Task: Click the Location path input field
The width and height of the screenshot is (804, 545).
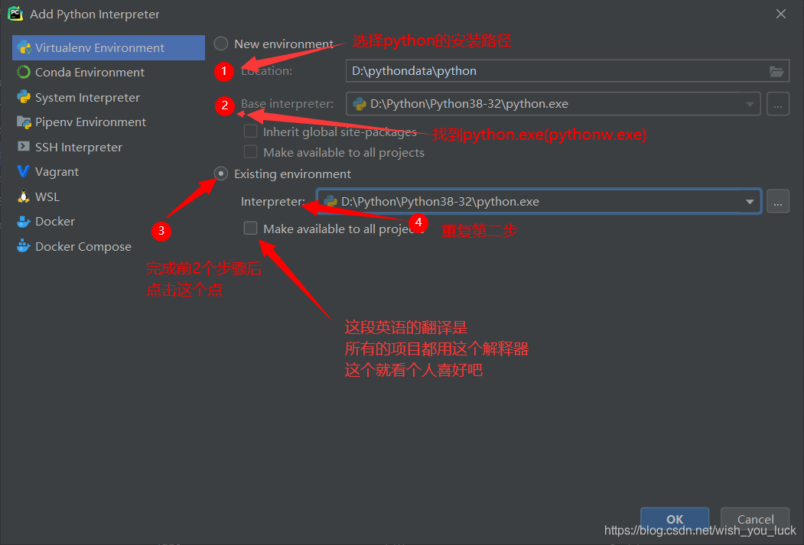Action: (x=567, y=71)
